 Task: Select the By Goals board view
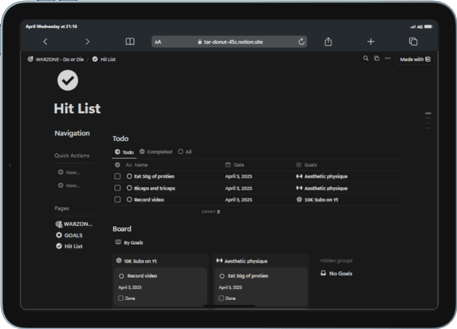point(129,243)
